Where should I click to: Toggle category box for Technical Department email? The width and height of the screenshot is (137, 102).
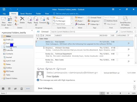(x=117, y=54)
